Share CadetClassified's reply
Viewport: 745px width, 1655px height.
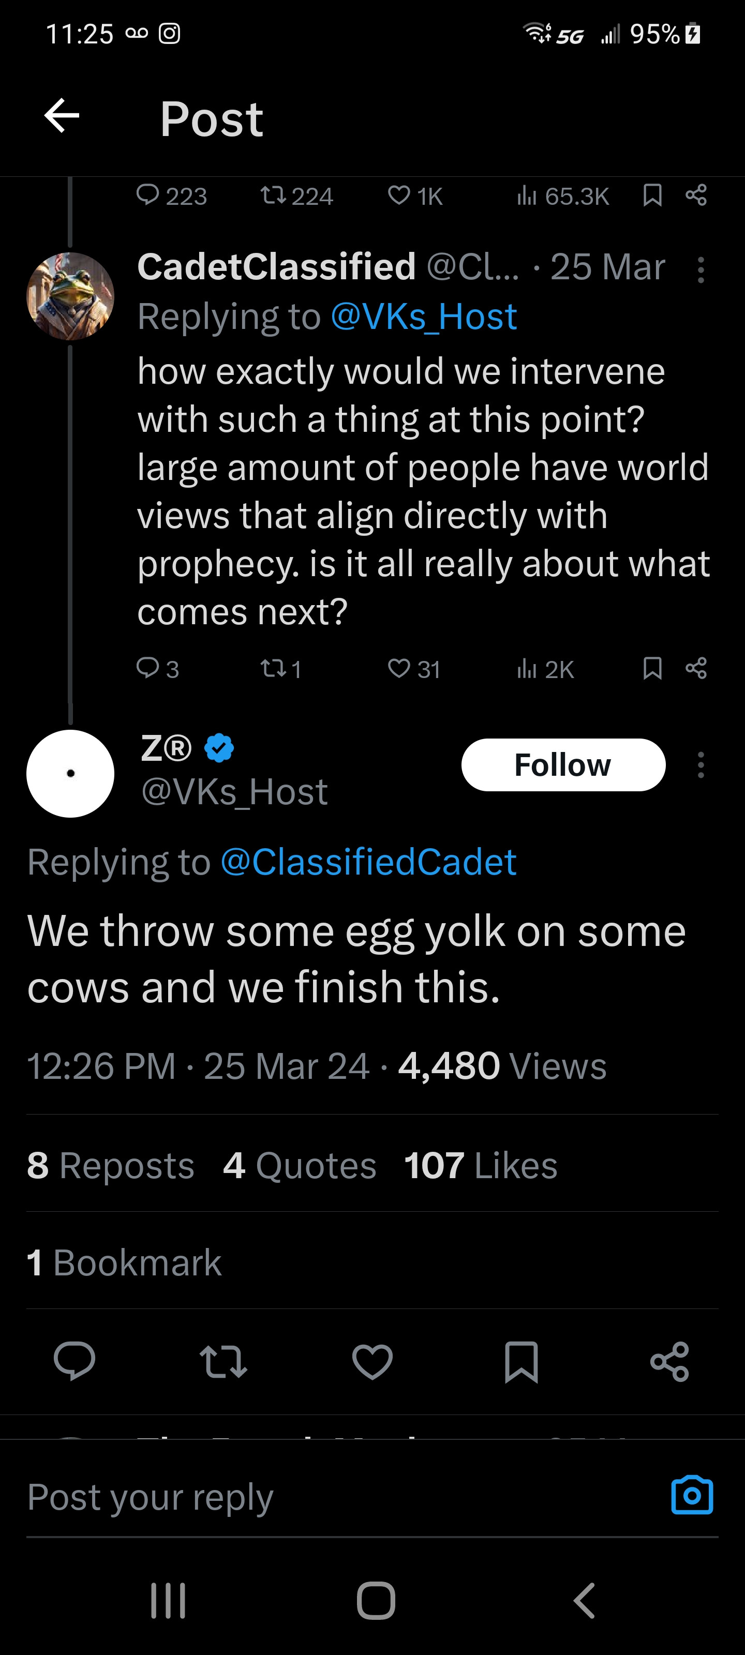pyautogui.click(x=696, y=669)
